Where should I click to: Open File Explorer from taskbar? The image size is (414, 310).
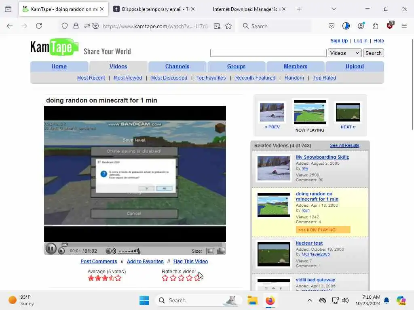(x=252, y=300)
